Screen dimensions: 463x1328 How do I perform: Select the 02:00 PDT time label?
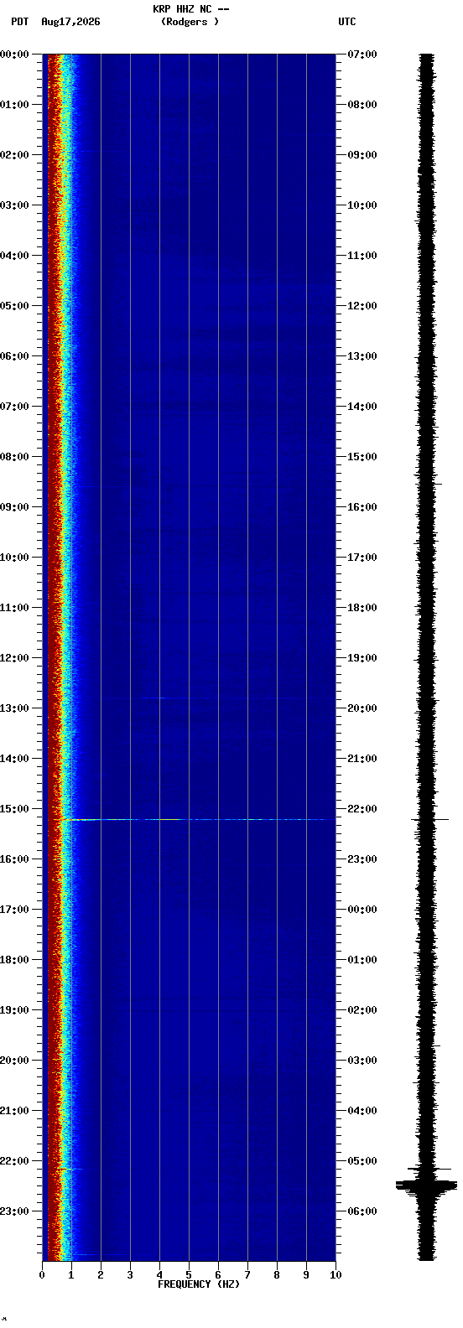pyautogui.click(x=14, y=155)
